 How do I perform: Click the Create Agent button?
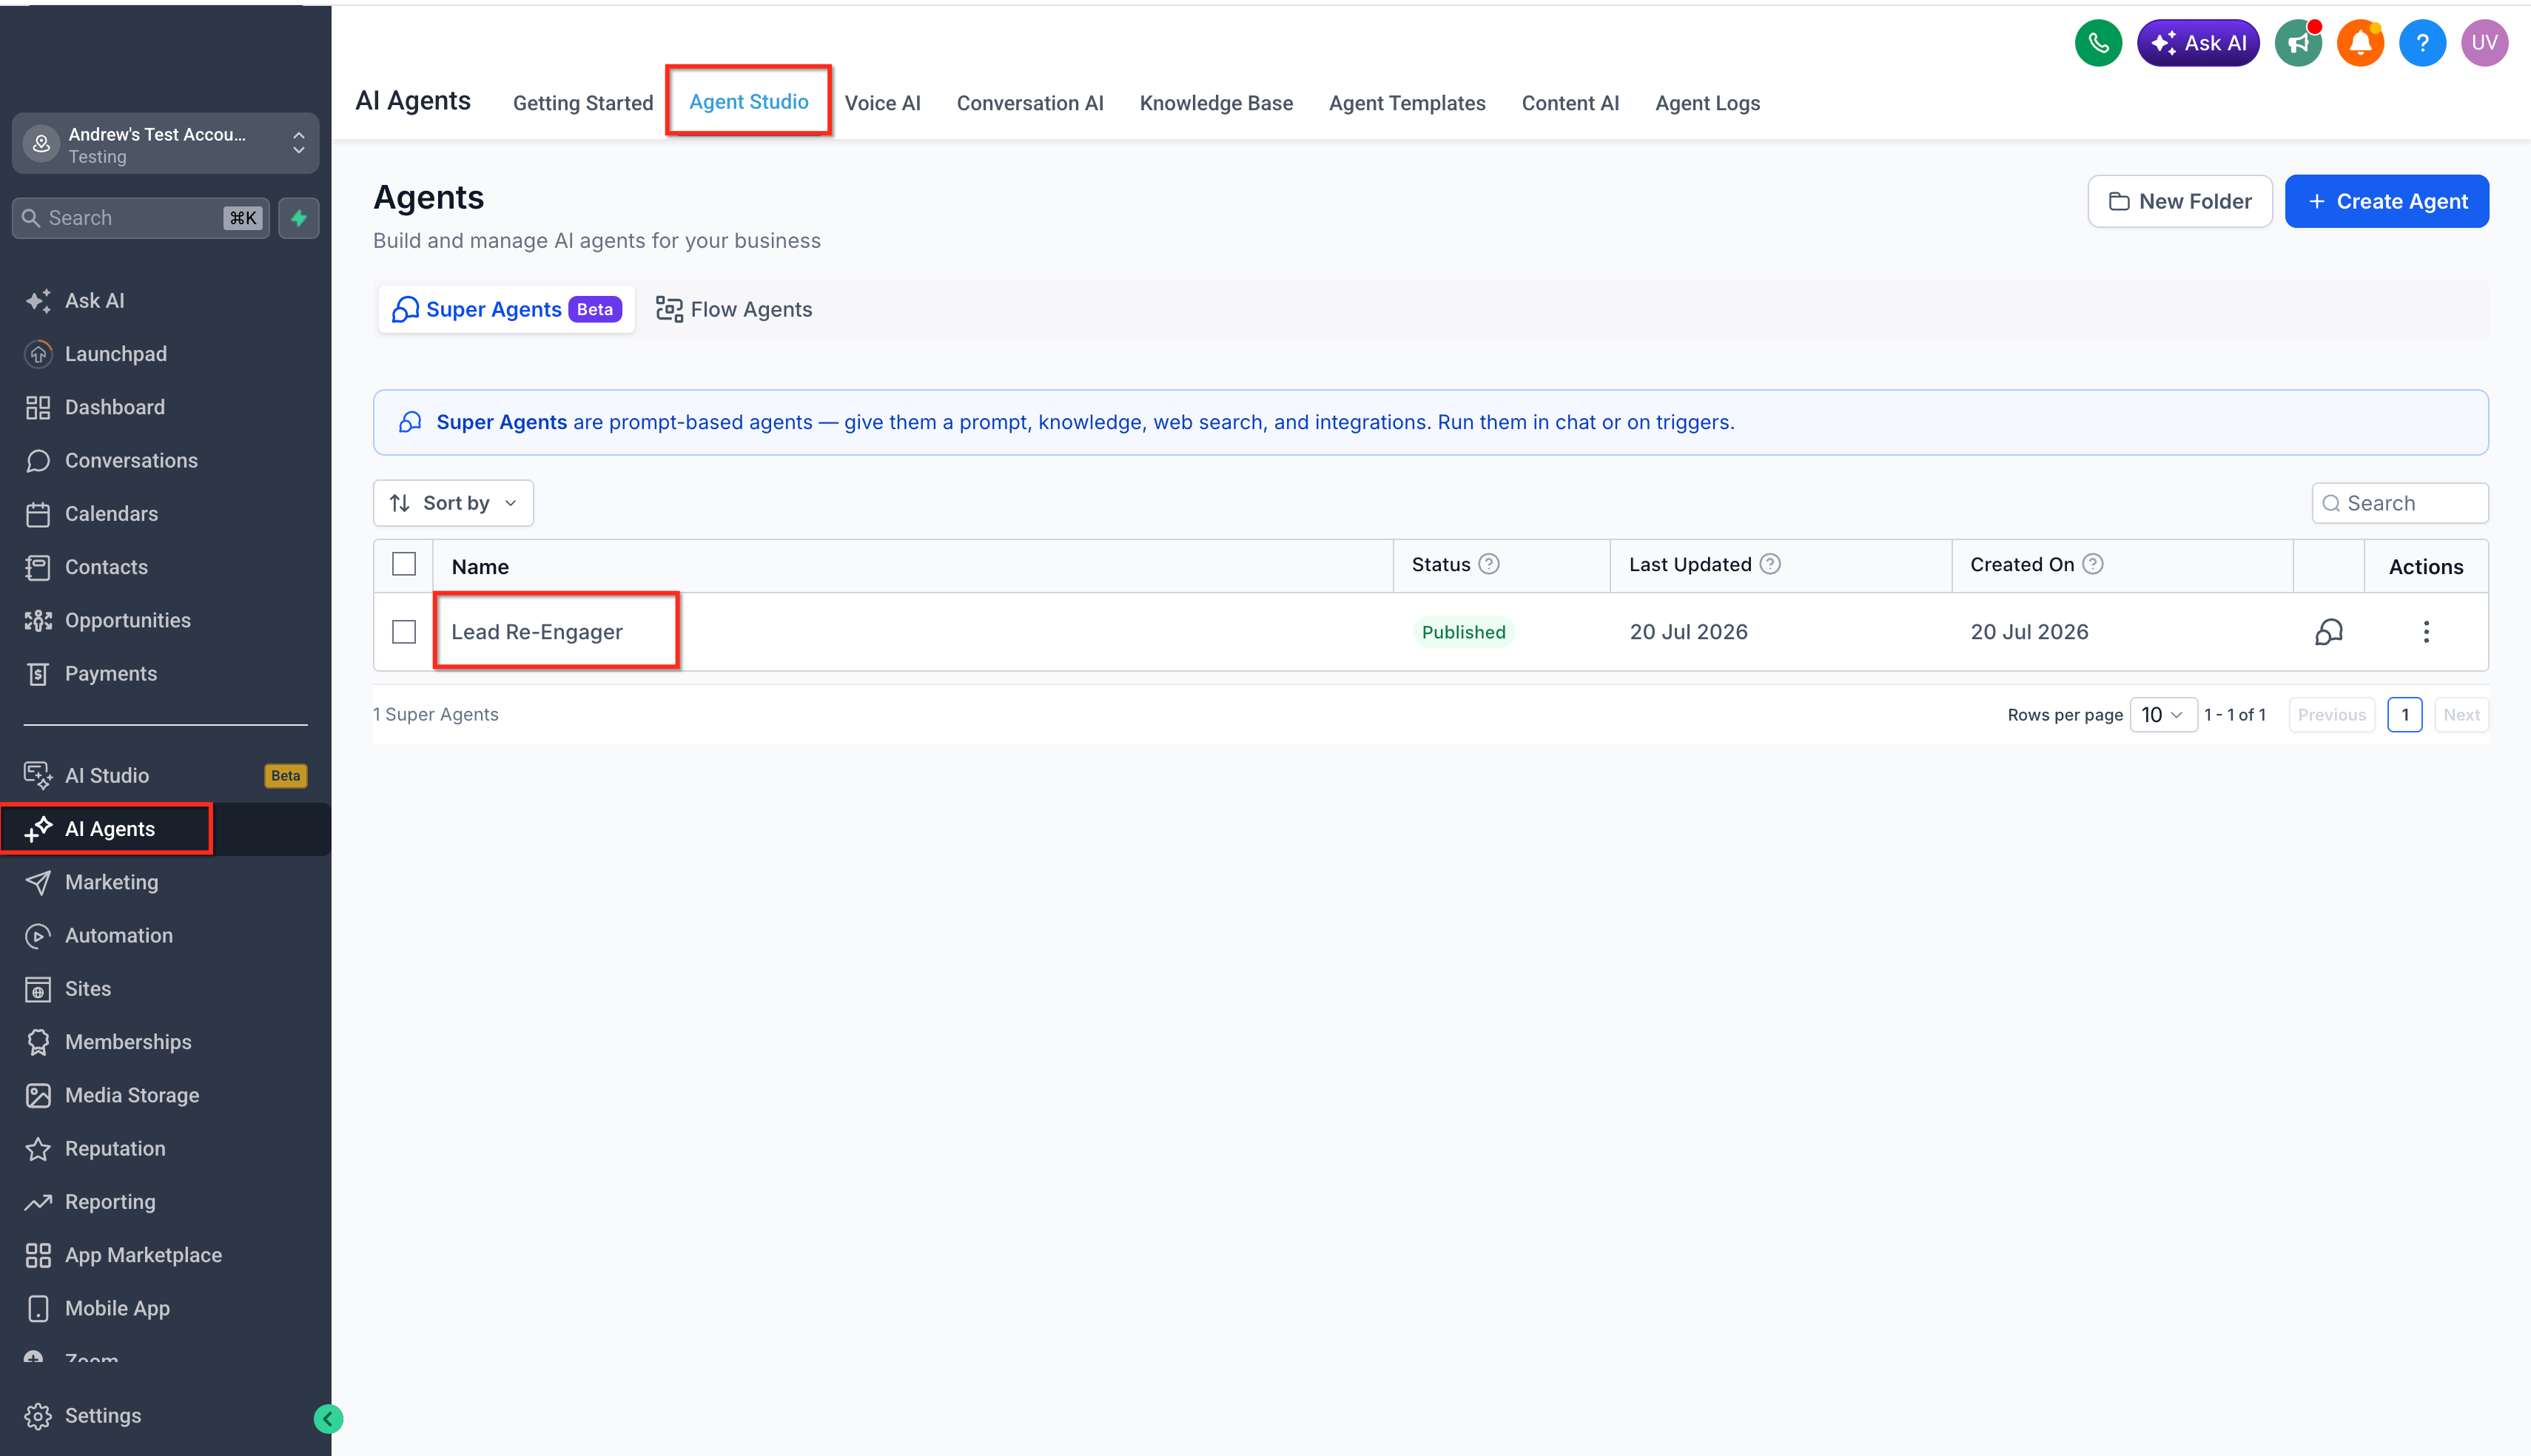click(2386, 201)
